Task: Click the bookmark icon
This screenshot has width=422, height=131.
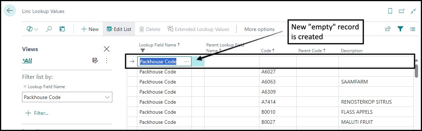Action: (x=390, y=11)
